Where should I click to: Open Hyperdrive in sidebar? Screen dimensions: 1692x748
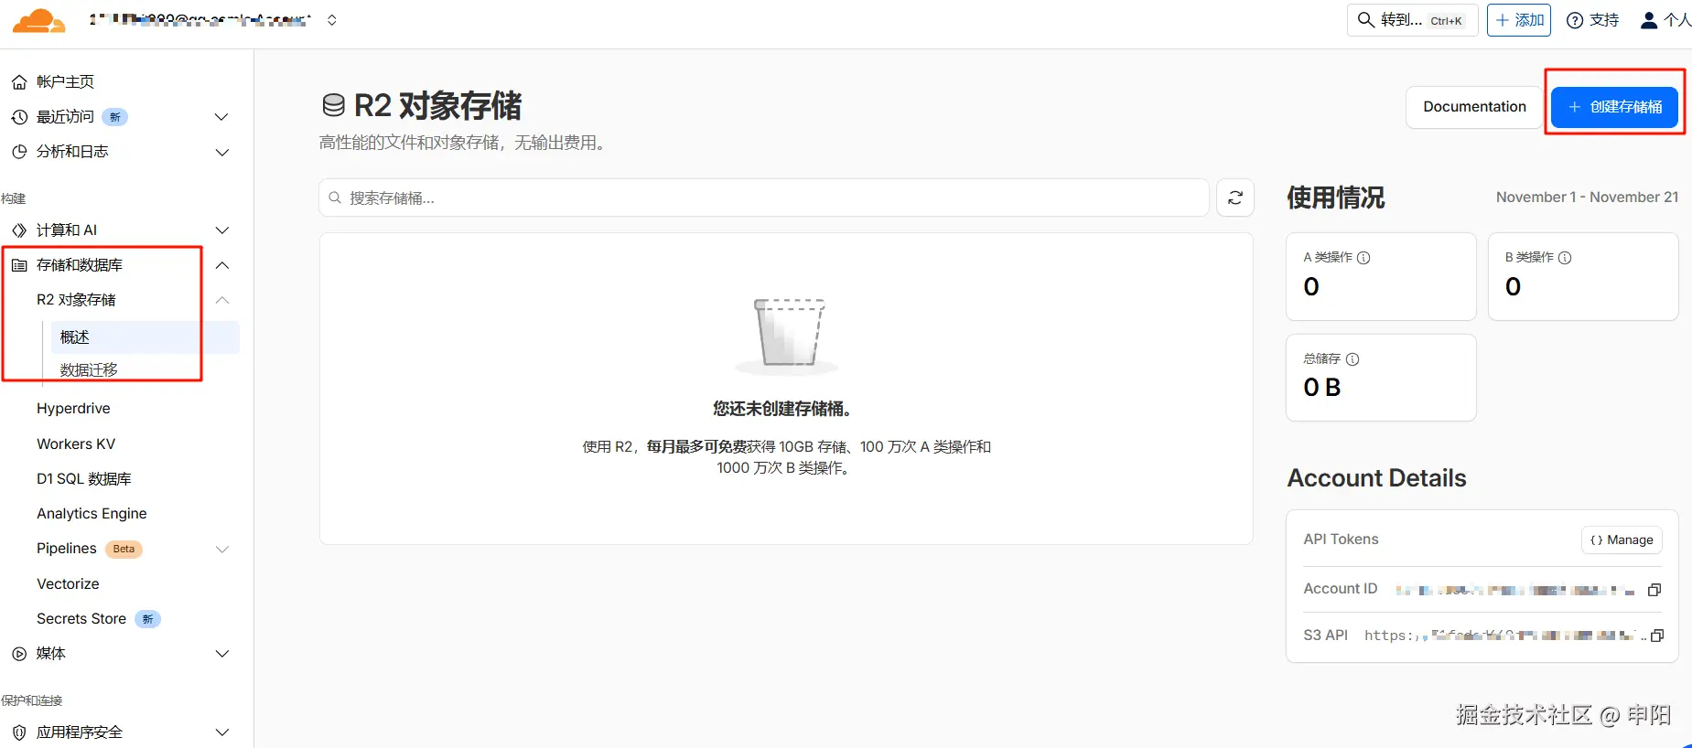(73, 409)
